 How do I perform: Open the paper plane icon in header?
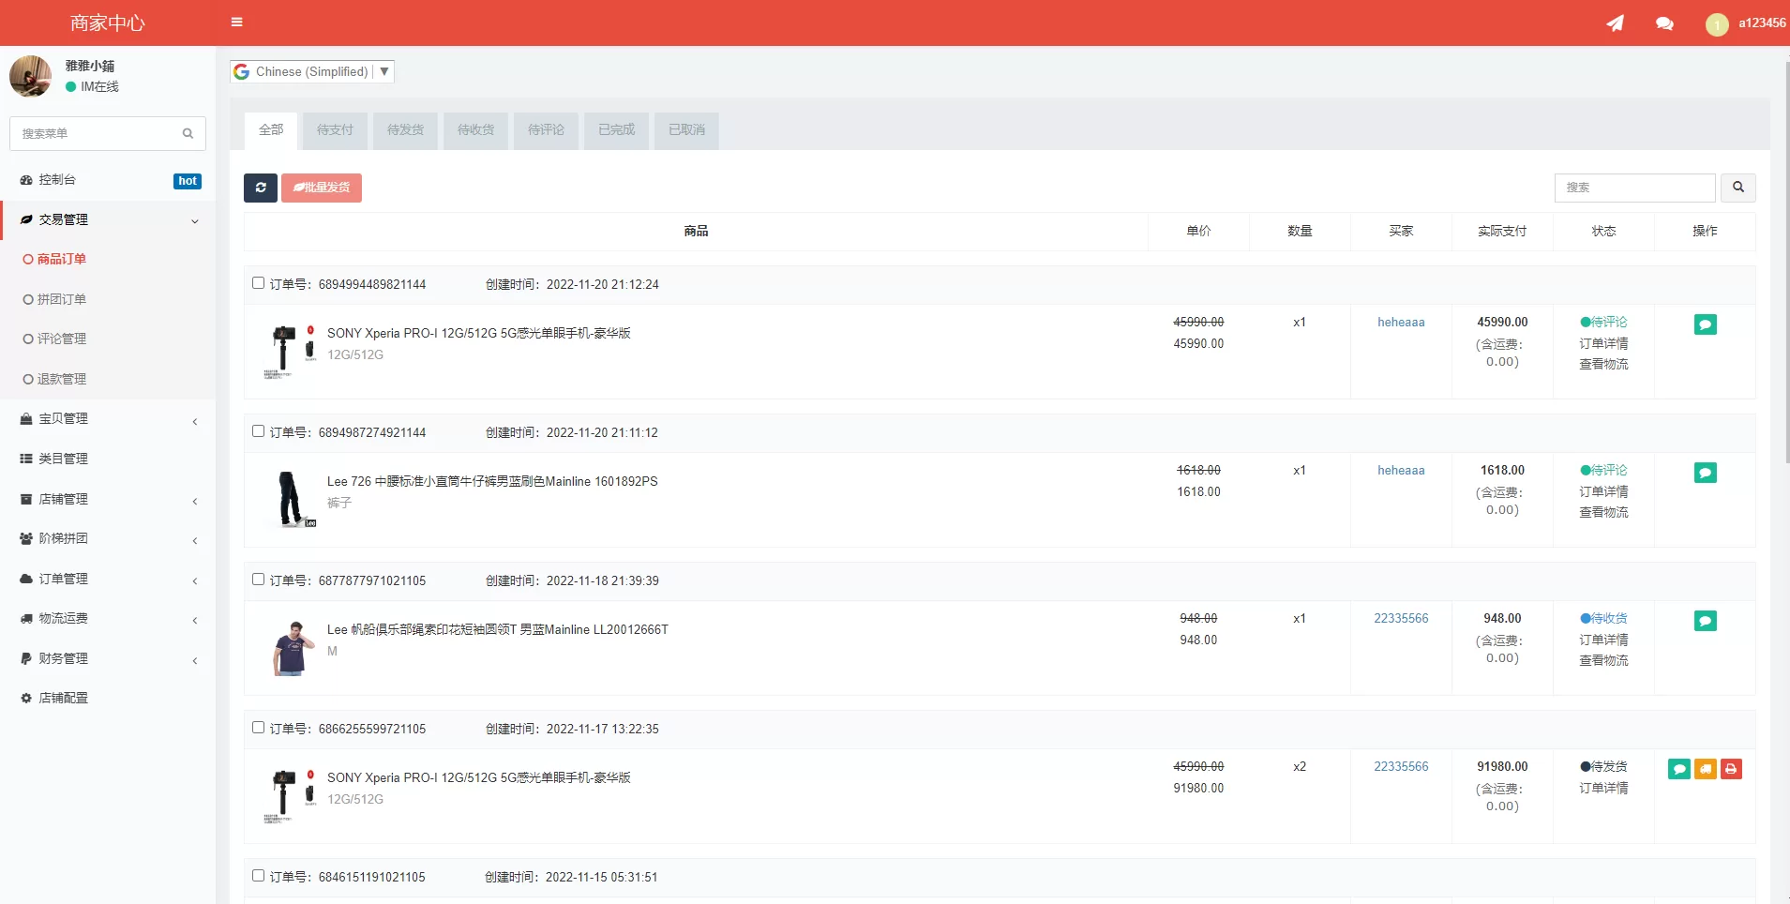click(1615, 23)
